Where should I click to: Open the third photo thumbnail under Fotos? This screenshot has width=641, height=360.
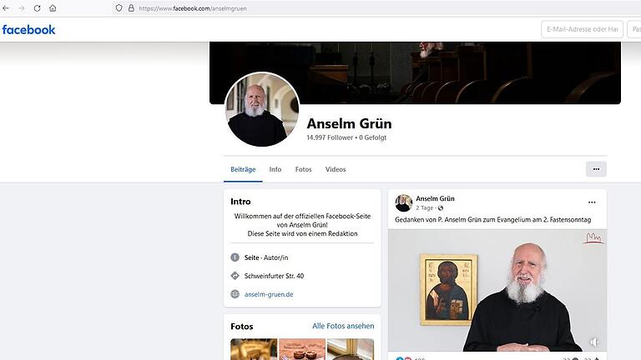tap(351, 349)
